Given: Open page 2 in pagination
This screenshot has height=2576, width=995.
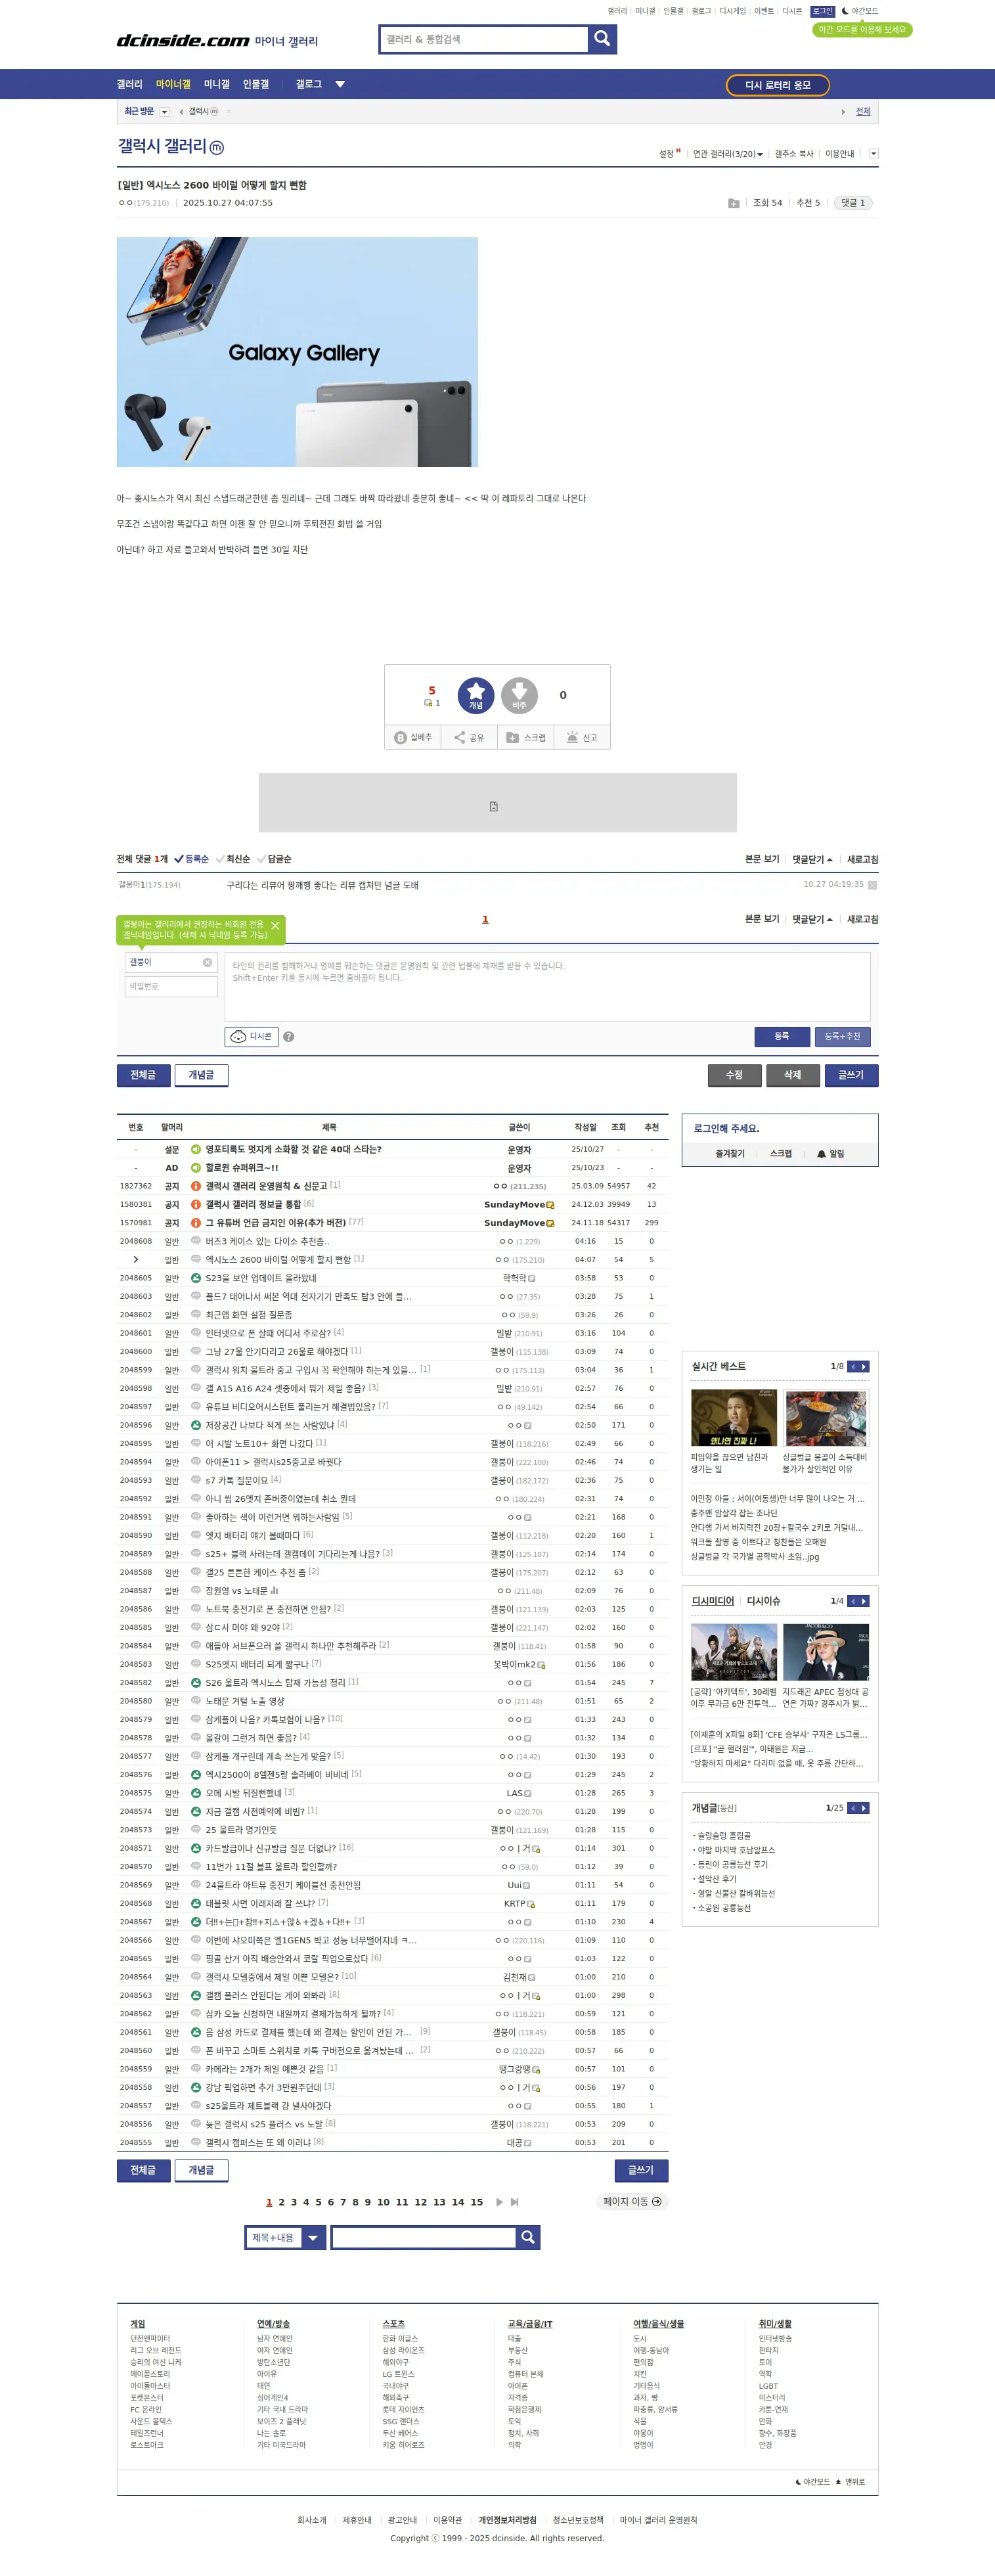Looking at the screenshot, I should (281, 2202).
